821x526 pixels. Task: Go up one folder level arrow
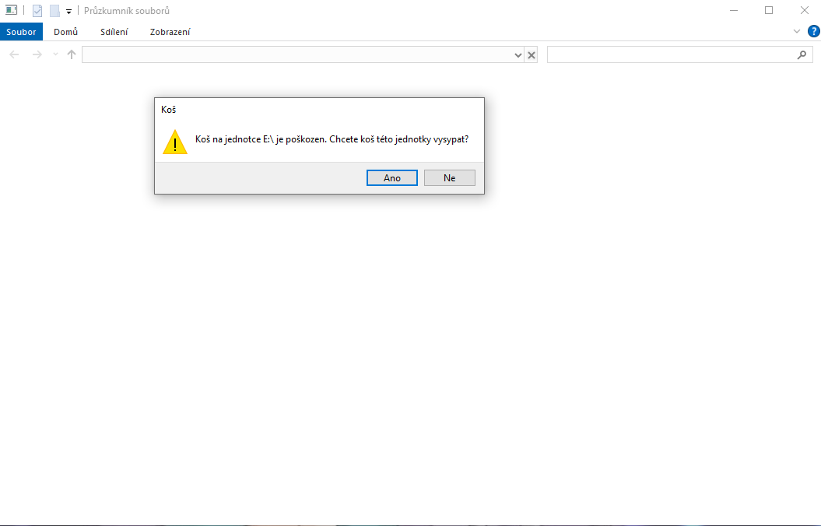(72, 54)
